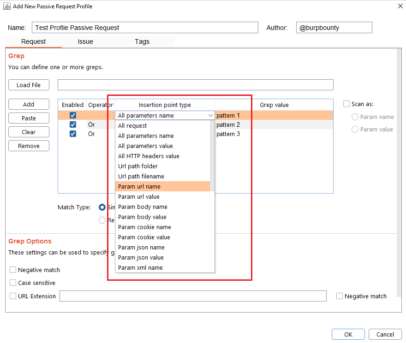Enable the Scan as checkbox

tap(346, 104)
